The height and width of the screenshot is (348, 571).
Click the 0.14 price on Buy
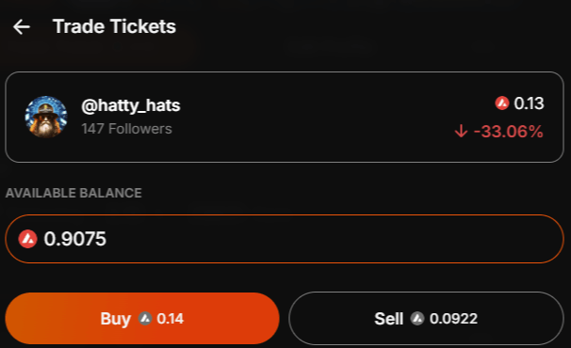point(170,319)
